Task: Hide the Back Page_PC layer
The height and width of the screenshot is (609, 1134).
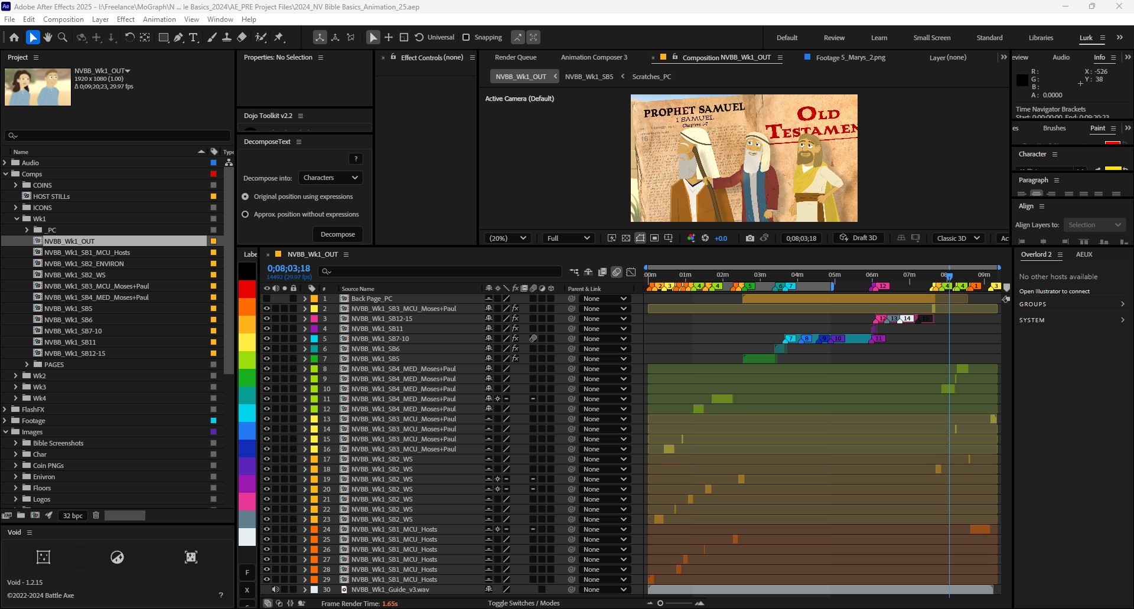Action: 267,299
